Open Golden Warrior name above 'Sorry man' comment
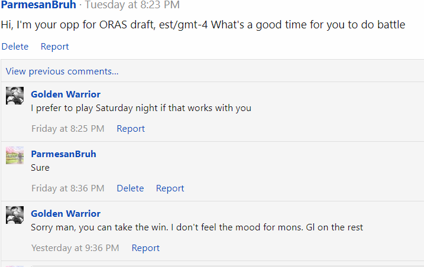 (66, 213)
